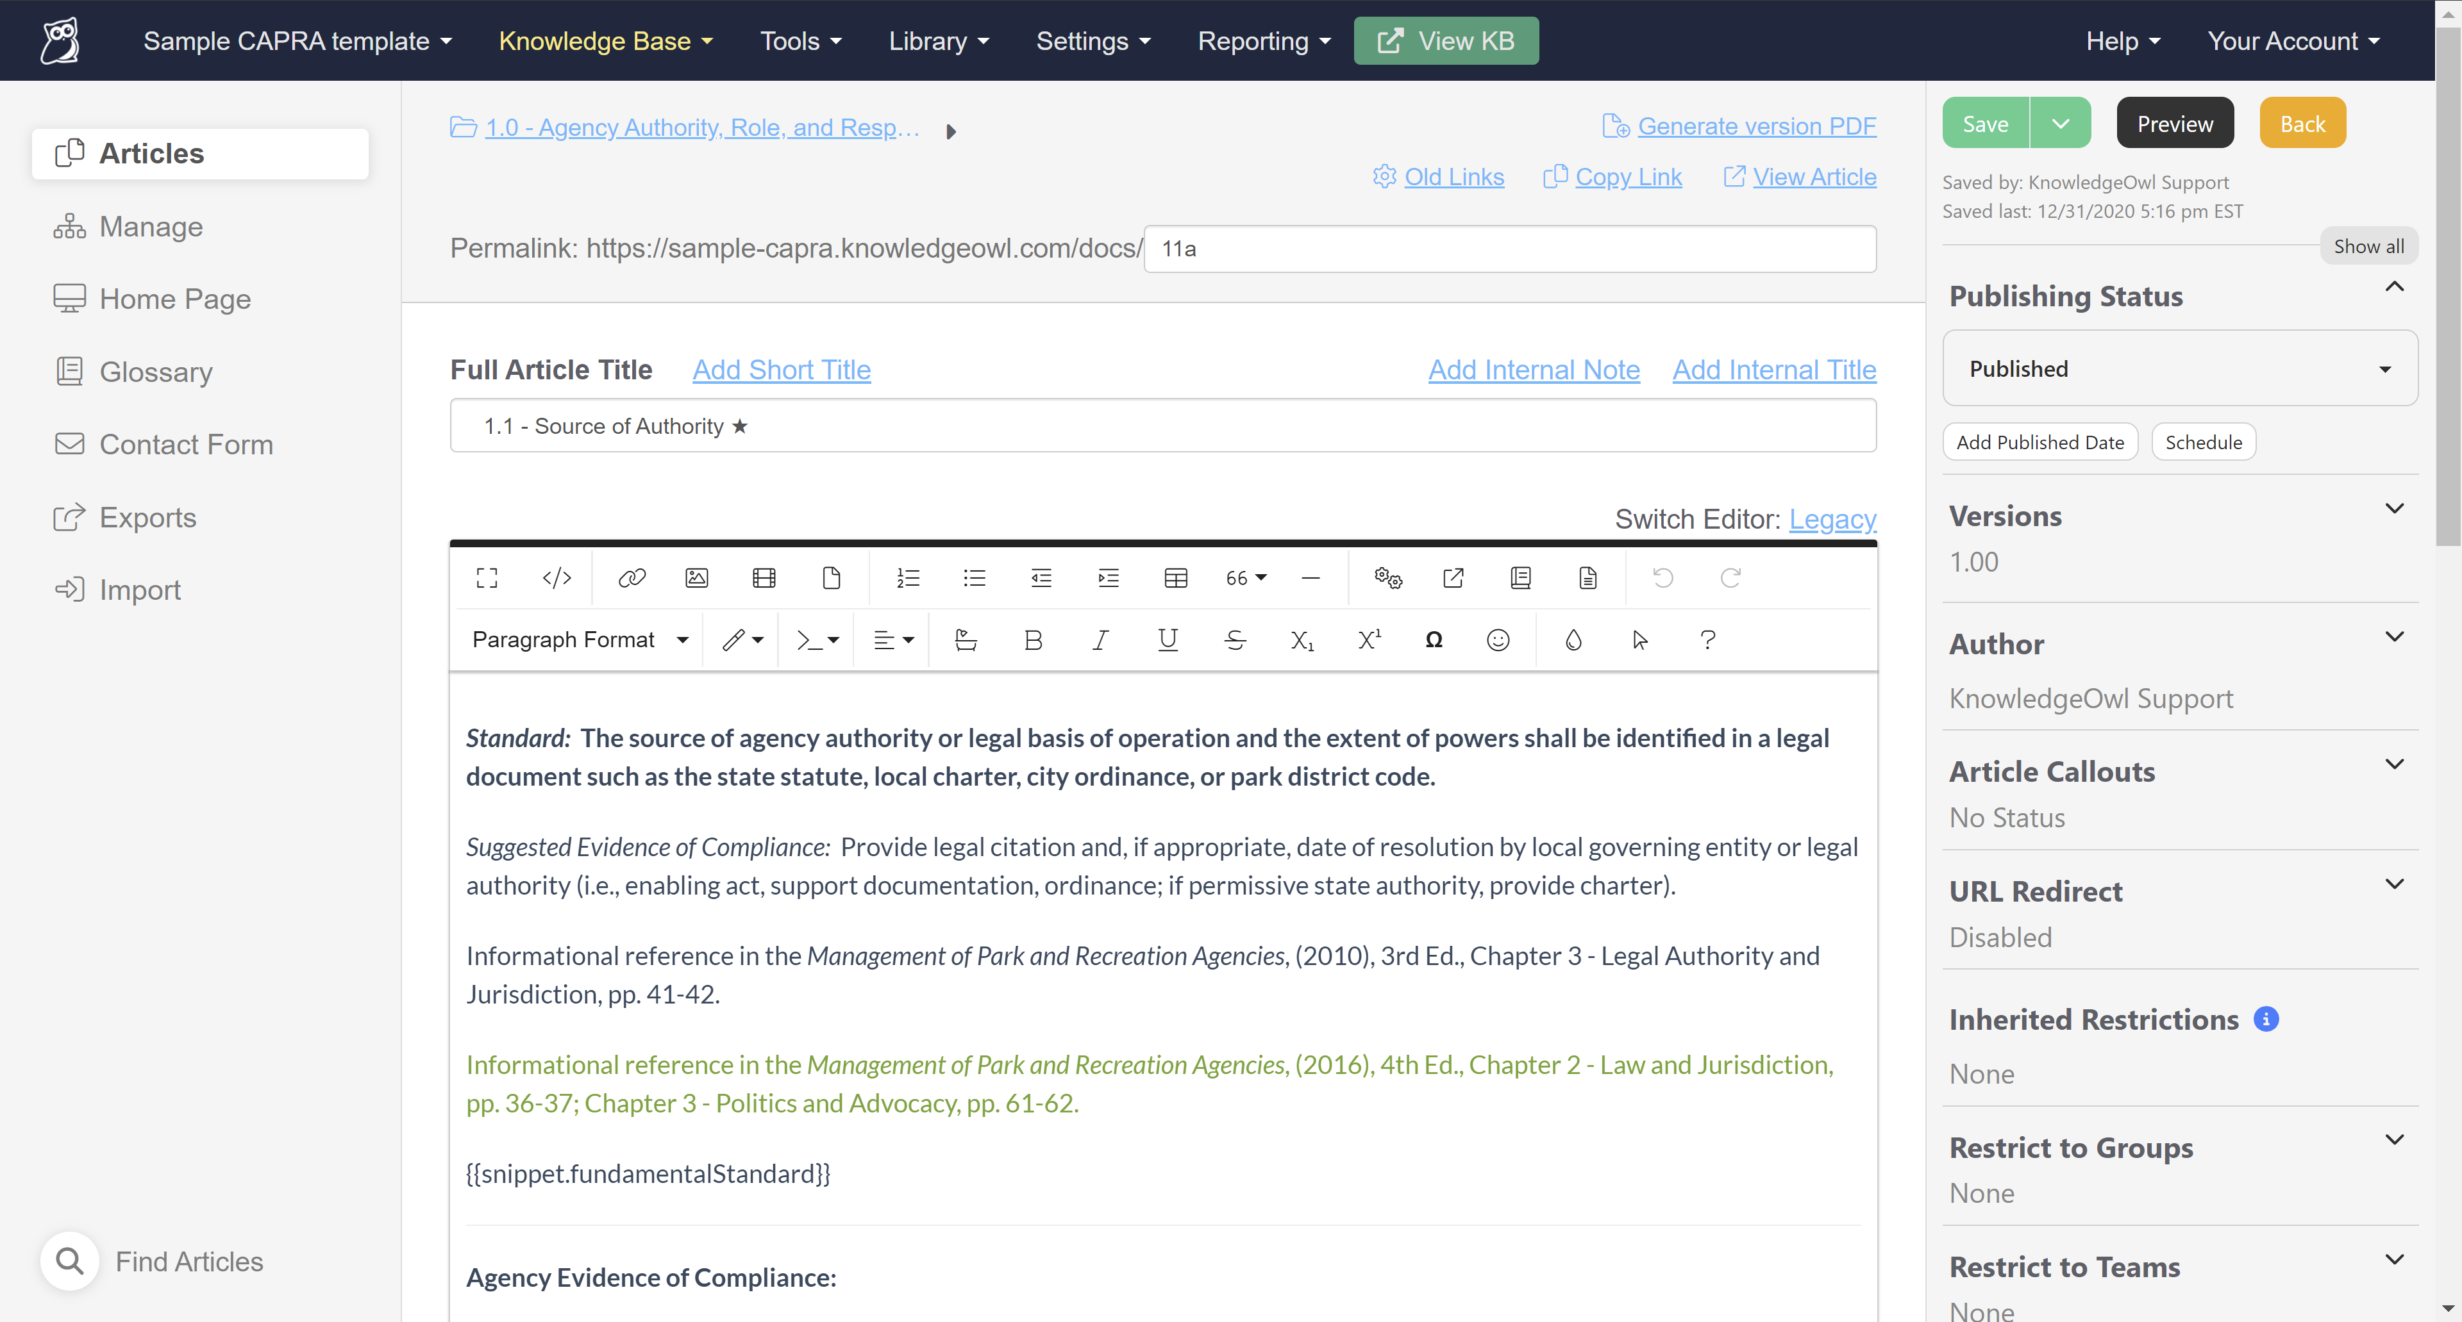Image resolution: width=2462 pixels, height=1322 pixels.
Task: Toggle italic formatting
Action: pyautogui.click(x=1100, y=640)
